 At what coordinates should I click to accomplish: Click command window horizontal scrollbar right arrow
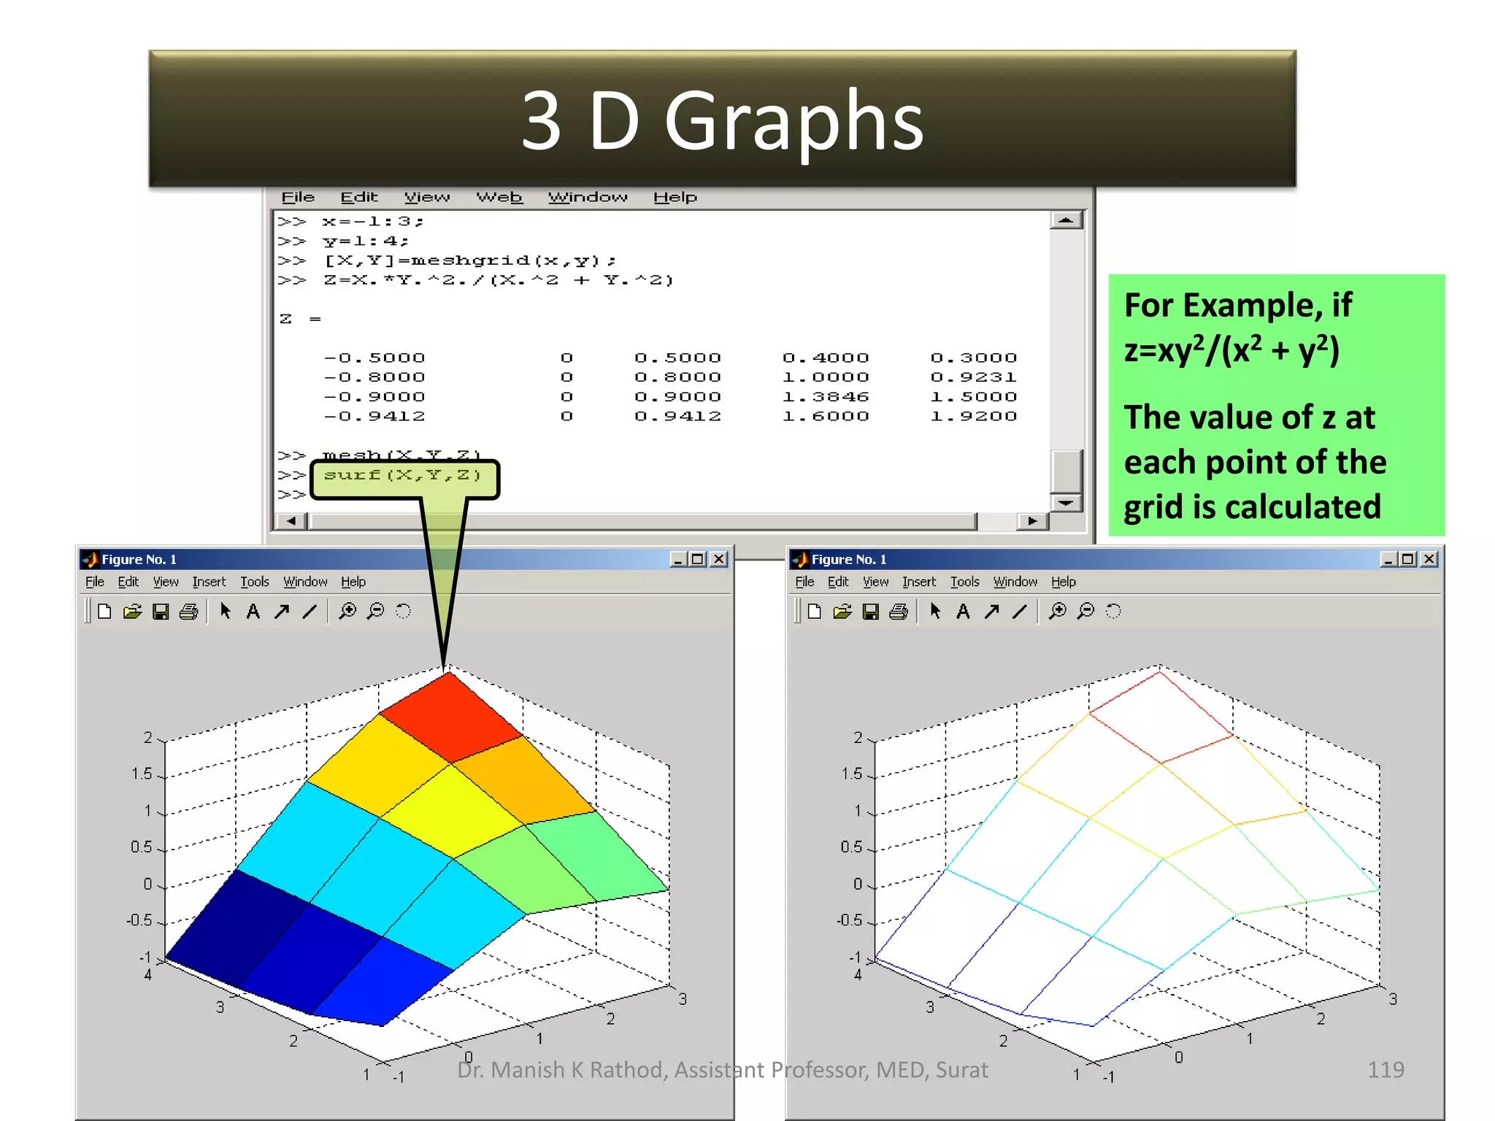click(x=1032, y=521)
